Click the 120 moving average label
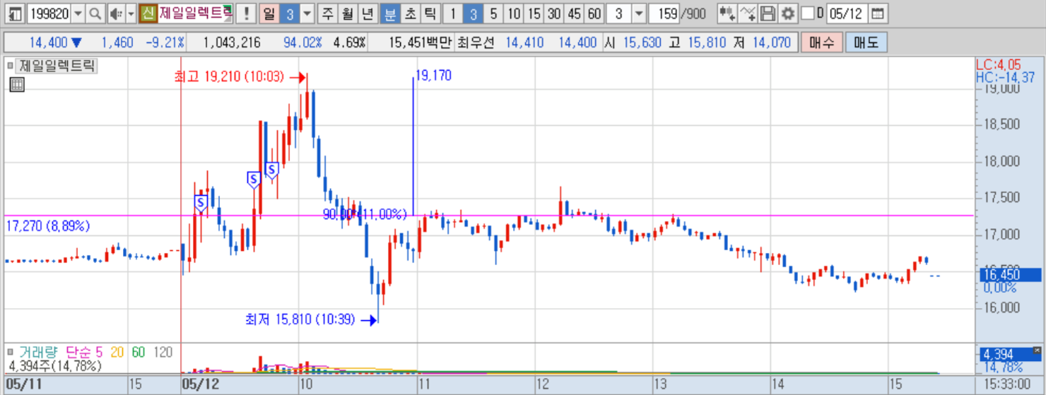Screen dimensions: 1046x395 (163, 351)
